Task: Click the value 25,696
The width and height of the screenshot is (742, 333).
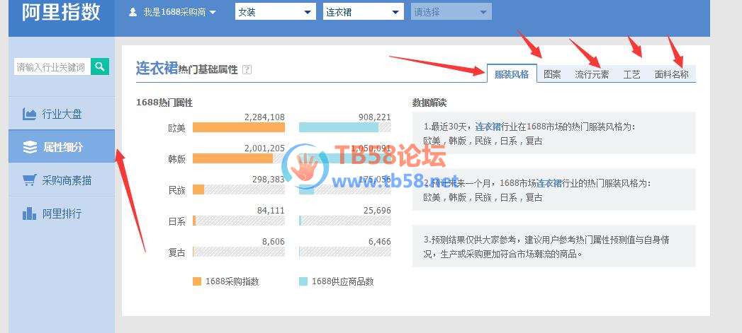Action: [377, 210]
